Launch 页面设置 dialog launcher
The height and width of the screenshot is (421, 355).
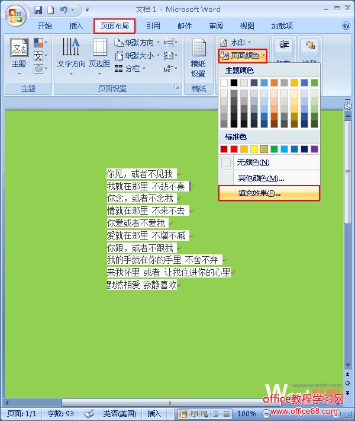(x=176, y=87)
